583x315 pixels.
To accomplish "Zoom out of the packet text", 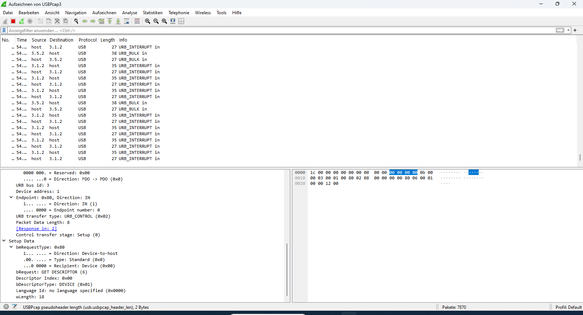I will pos(156,21).
